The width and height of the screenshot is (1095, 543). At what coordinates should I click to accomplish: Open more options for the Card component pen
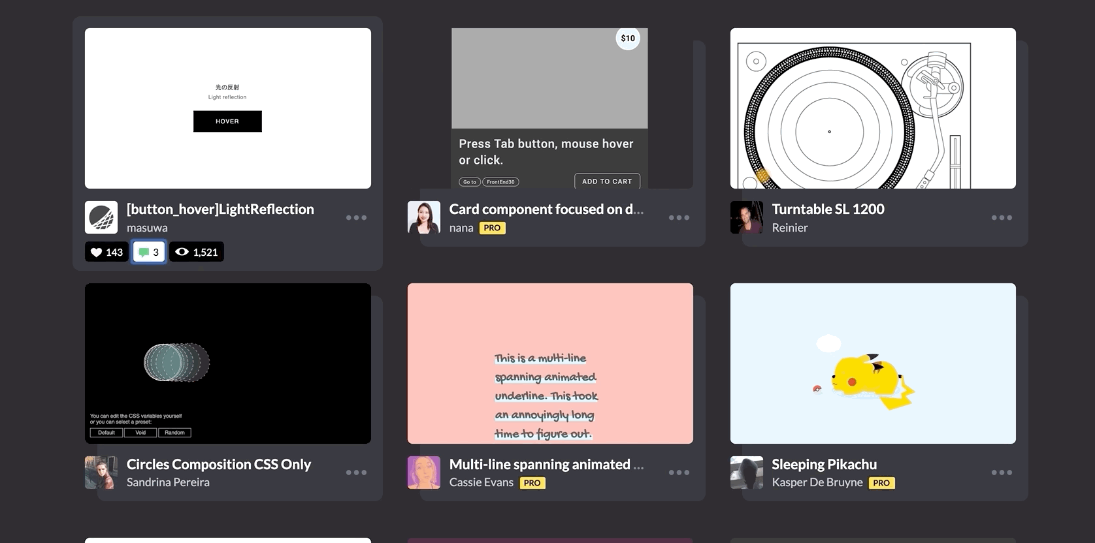point(679,217)
